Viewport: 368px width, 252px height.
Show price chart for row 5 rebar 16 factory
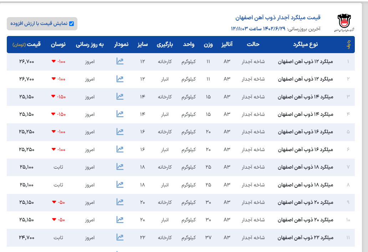point(120,132)
